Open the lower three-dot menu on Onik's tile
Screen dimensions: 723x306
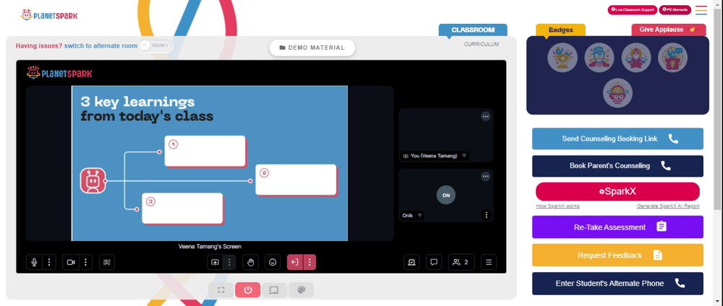(x=486, y=215)
